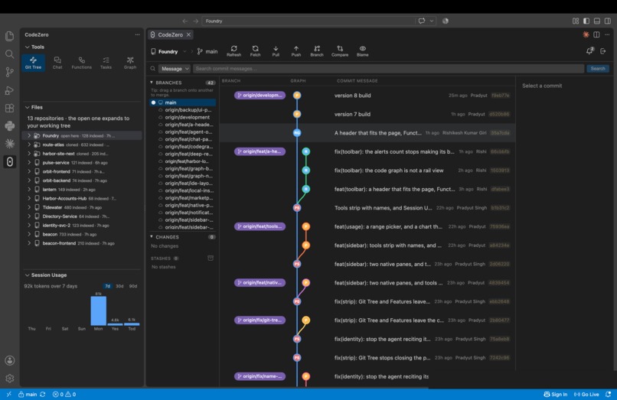Image resolution: width=617 pixels, height=400 pixels.
Task: Click the Compare toolbar icon
Action: [340, 50]
